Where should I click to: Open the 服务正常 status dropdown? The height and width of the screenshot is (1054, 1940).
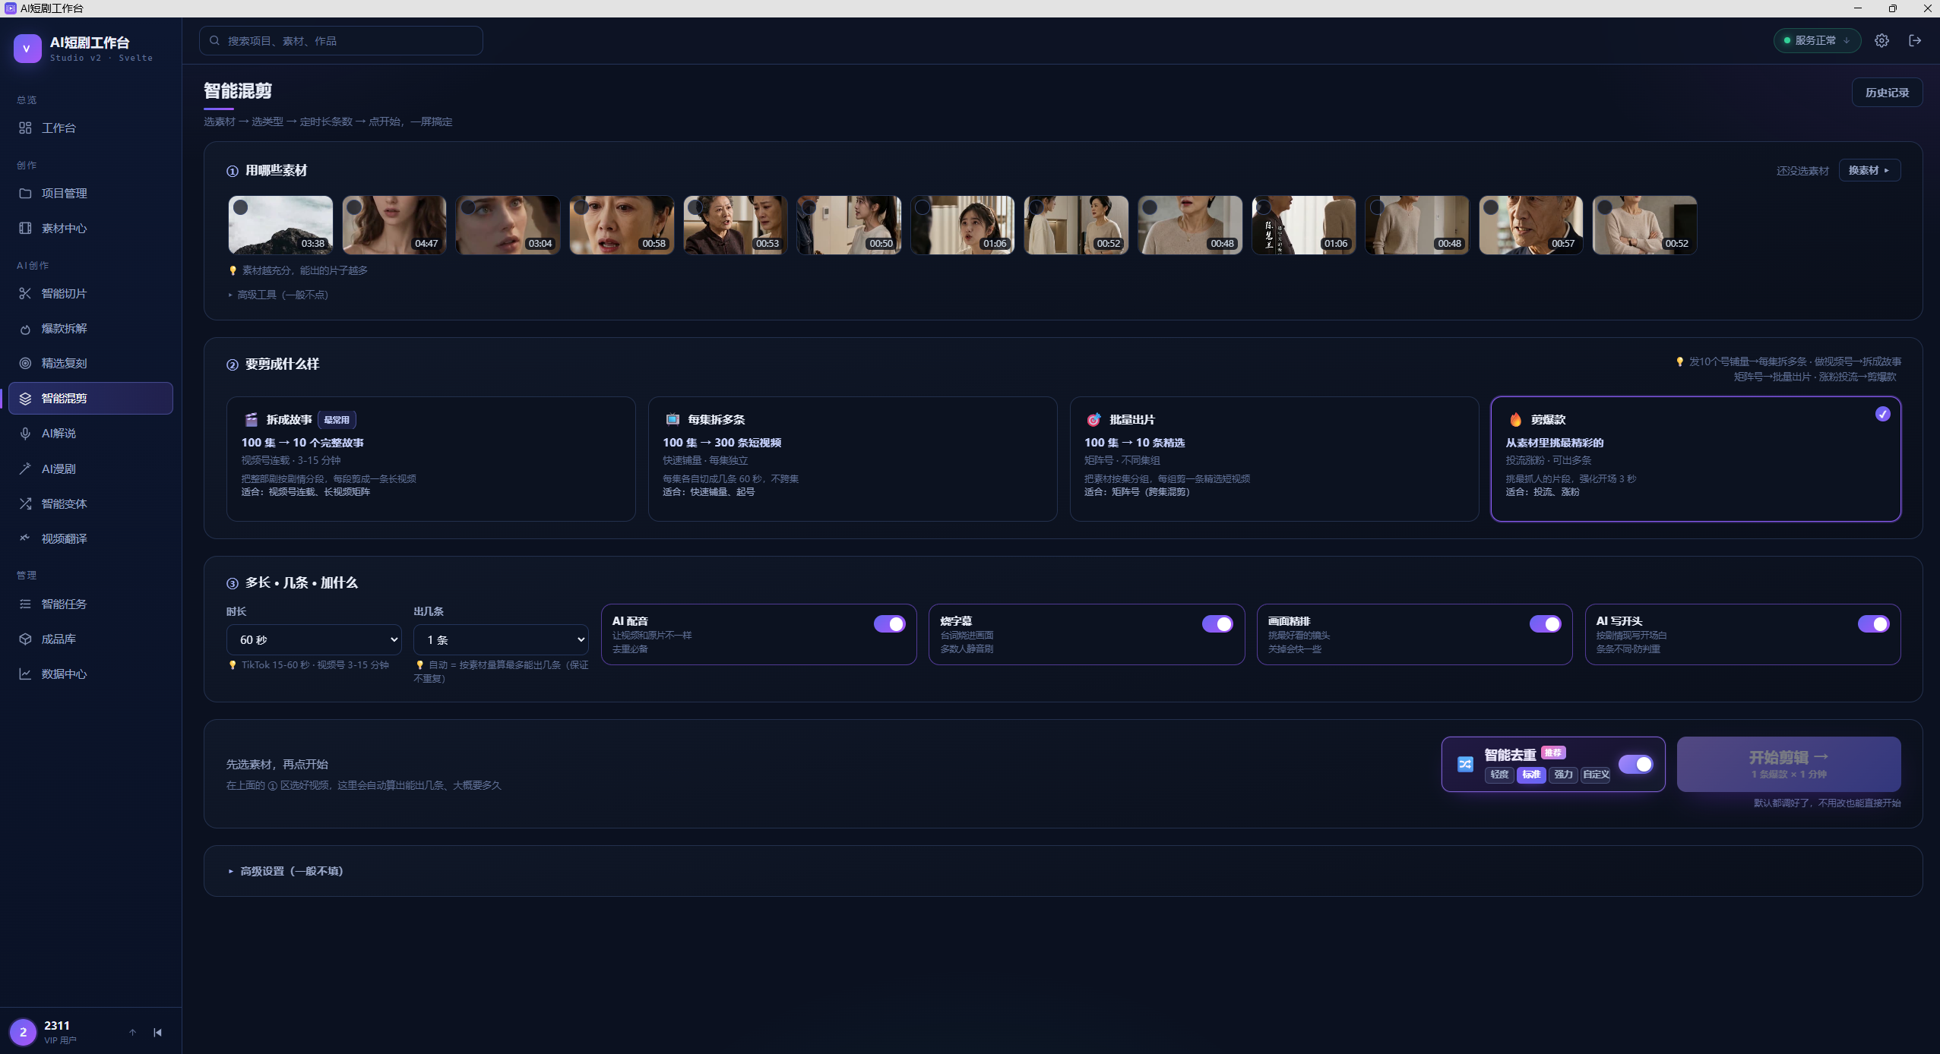coord(1817,41)
